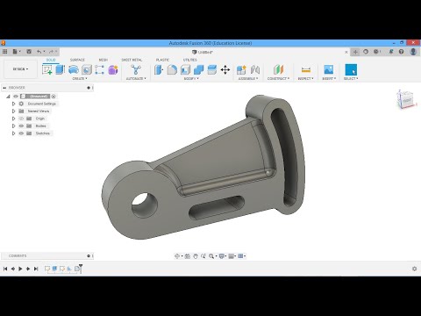Open the Create dropdown menu
421x316 pixels.
pos(80,78)
